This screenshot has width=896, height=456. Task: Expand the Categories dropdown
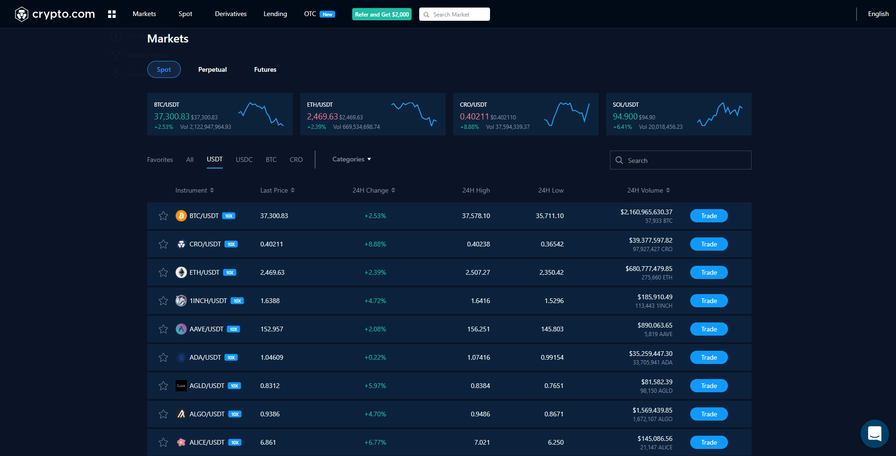click(x=352, y=159)
